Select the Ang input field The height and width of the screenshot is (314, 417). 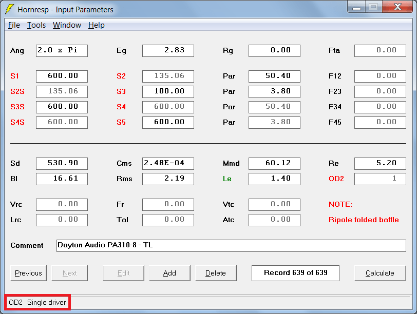[62, 50]
